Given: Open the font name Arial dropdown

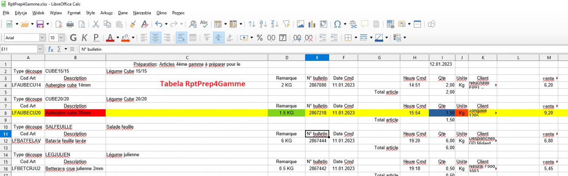Looking at the screenshot, I should click(42, 38).
